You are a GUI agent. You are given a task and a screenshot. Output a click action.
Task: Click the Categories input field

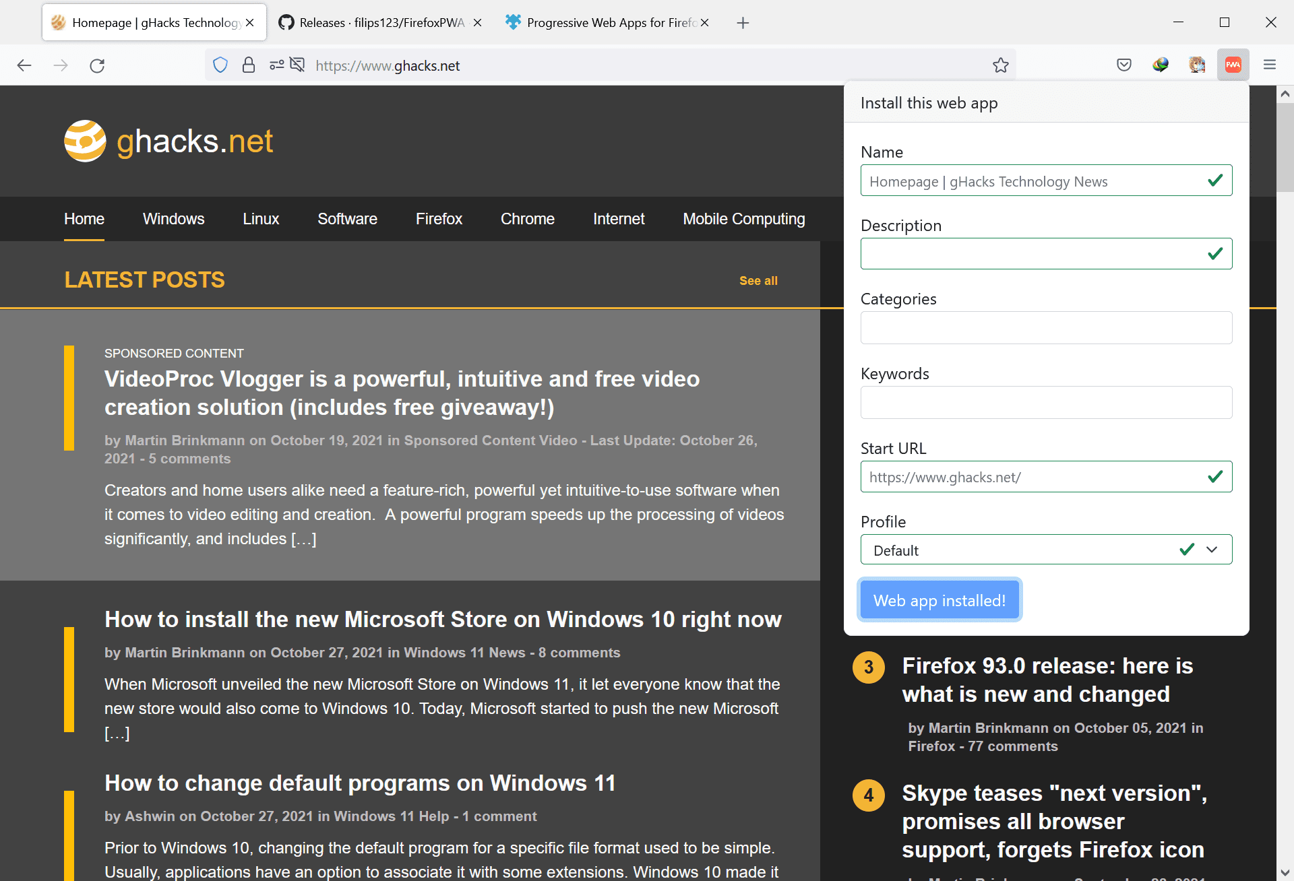[1046, 327]
